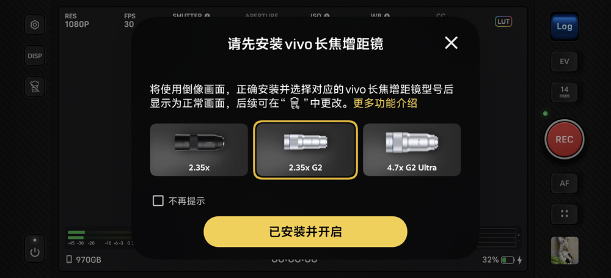Screen dimensions: 611x278
Task: Choose the 2.35x black teleconverter lens
Action: point(199,150)
